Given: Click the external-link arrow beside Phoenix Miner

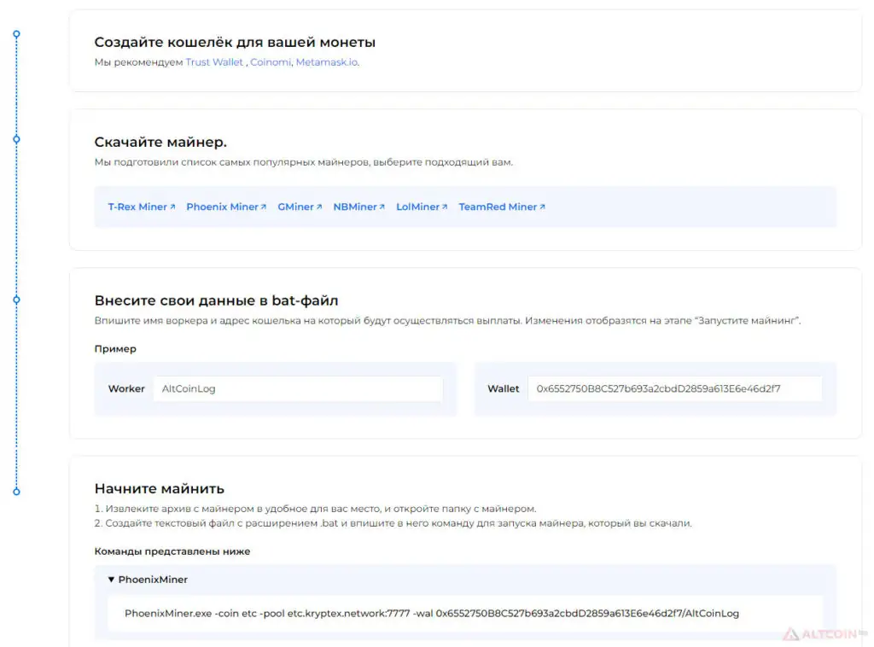Looking at the screenshot, I should pyautogui.click(x=263, y=207).
